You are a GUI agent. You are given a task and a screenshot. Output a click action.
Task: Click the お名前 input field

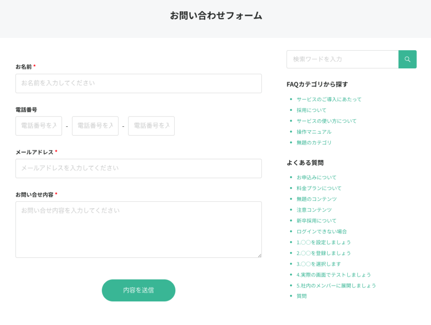pos(138,83)
